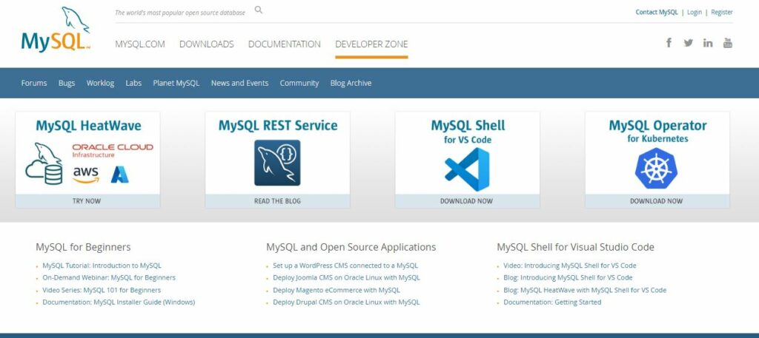The image size is (759, 338).
Task: Click DOWNLOAD NOW under MySQL Operator
Action: coord(657,201)
